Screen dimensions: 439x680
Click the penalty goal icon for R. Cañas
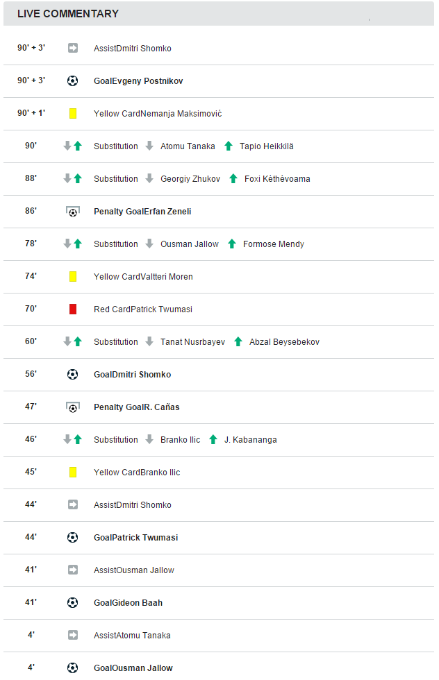72,407
